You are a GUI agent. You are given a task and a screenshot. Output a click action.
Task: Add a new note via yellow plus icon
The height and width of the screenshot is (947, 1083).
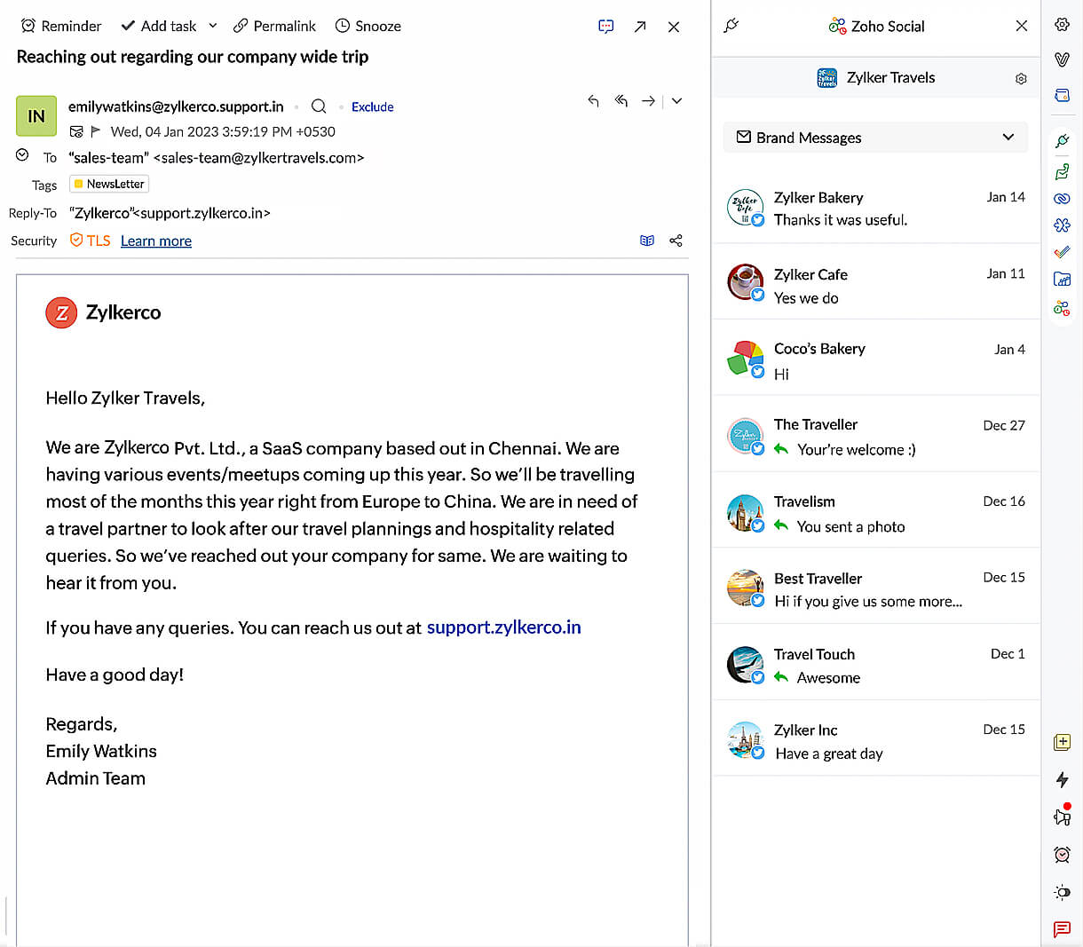(1062, 742)
